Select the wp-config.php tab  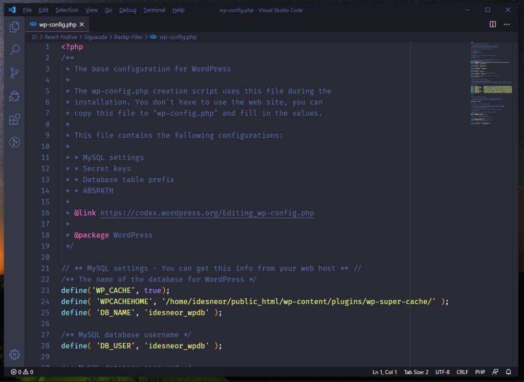tap(57, 25)
